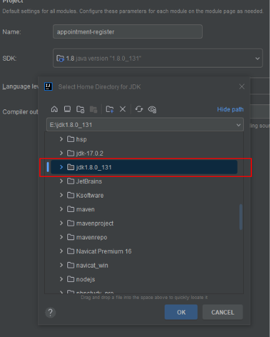The height and width of the screenshot is (337, 270).
Task: Click the SDK folder icon in dropdown
Action: coord(60,58)
